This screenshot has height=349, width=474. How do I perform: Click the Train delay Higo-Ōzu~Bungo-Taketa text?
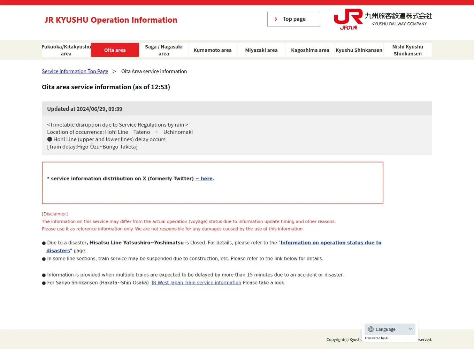[92, 147]
